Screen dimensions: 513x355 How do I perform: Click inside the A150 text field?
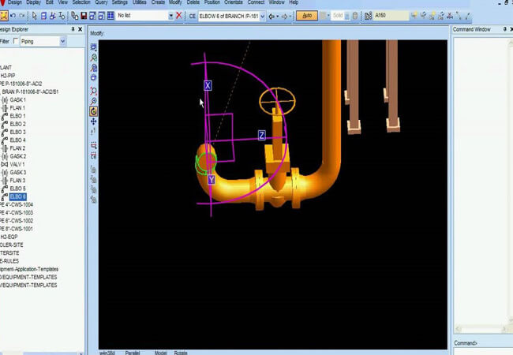click(x=391, y=15)
